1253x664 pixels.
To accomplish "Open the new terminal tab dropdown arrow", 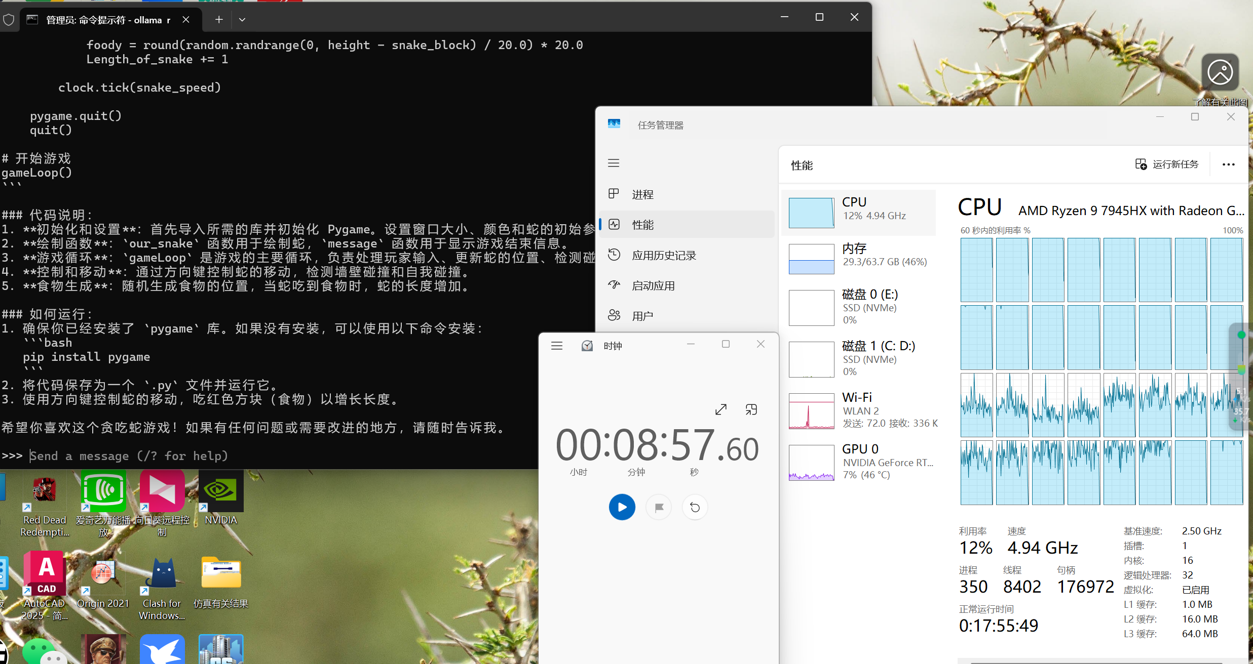I will click(x=242, y=19).
